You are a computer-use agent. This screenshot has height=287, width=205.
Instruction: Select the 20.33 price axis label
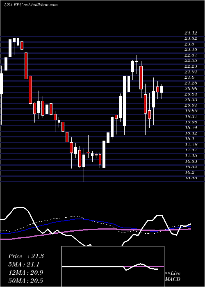191,100
